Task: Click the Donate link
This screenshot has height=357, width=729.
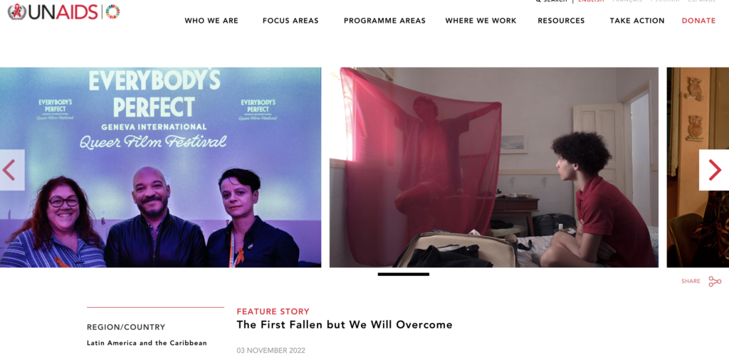Action: pos(698,21)
